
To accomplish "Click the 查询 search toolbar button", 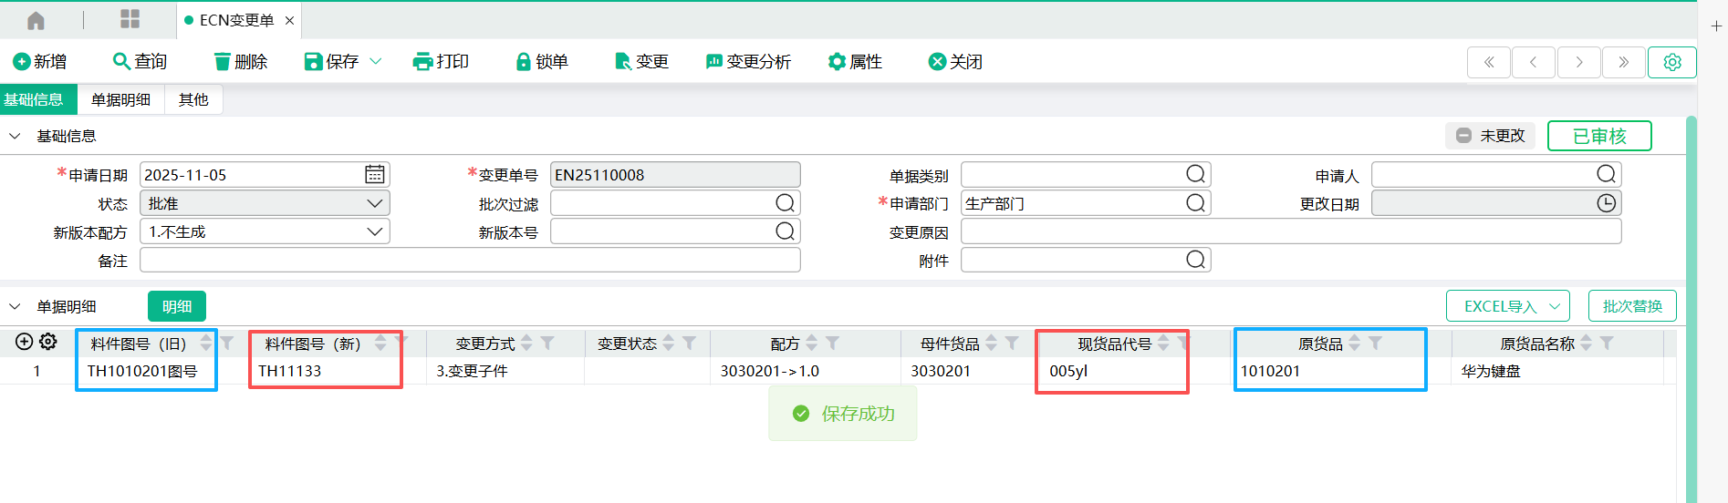I will (x=140, y=61).
